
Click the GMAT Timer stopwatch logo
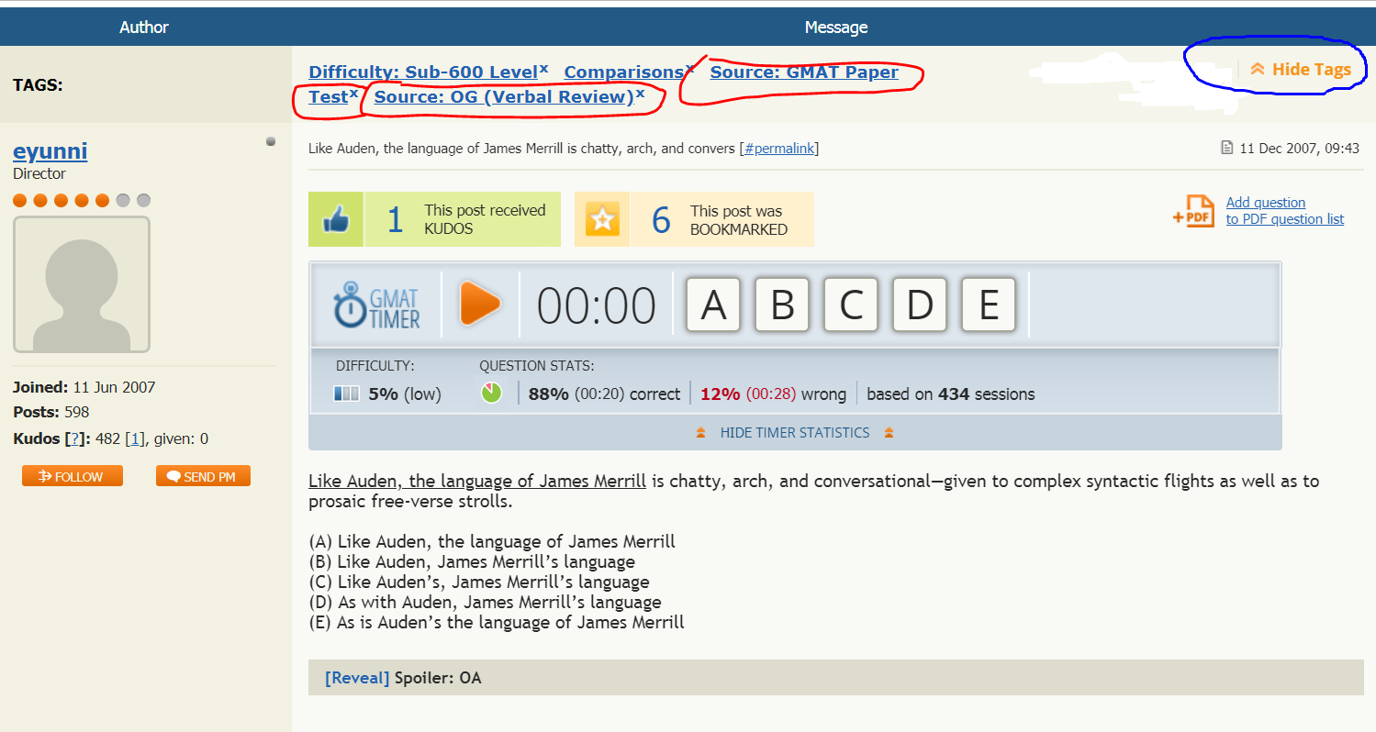tap(377, 305)
